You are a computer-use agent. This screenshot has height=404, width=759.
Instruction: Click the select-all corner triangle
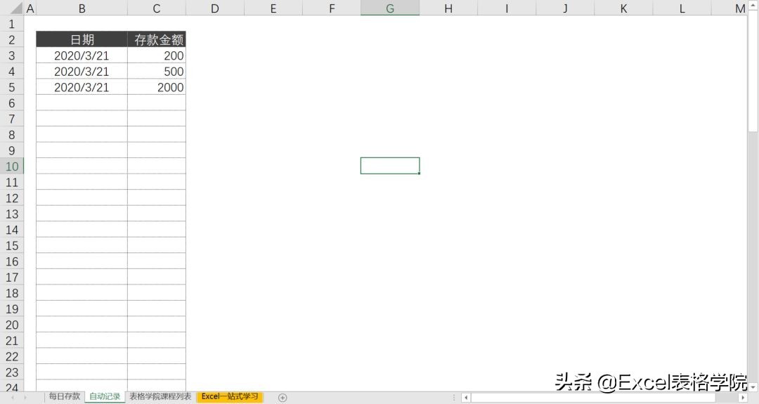click(x=12, y=8)
